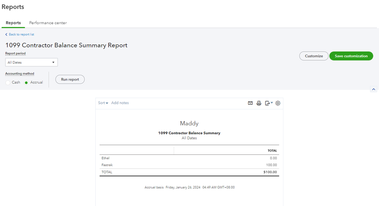The height and width of the screenshot is (206, 379).
Task: Click the Fastrak contractor row name
Action: (107, 165)
